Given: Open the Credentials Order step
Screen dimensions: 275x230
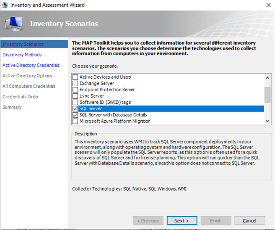Looking at the screenshot, I should pos(21,97).
